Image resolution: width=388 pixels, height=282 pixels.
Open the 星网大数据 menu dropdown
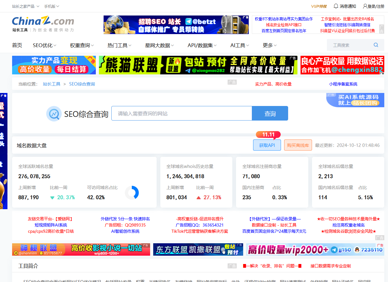159,45
